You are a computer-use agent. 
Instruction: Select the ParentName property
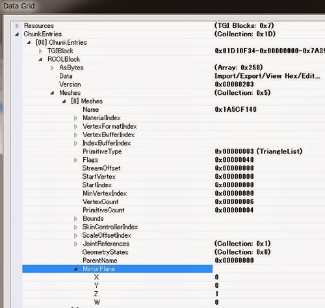pyautogui.click(x=100, y=261)
